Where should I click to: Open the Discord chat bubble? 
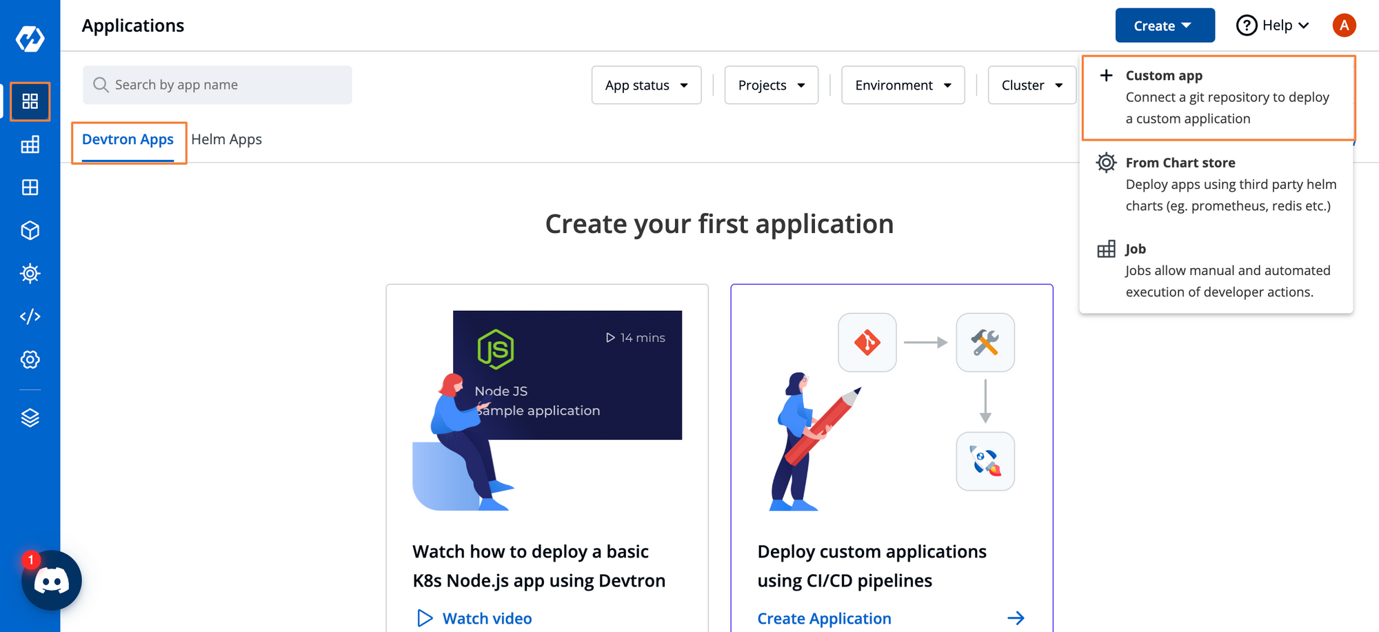click(52, 580)
